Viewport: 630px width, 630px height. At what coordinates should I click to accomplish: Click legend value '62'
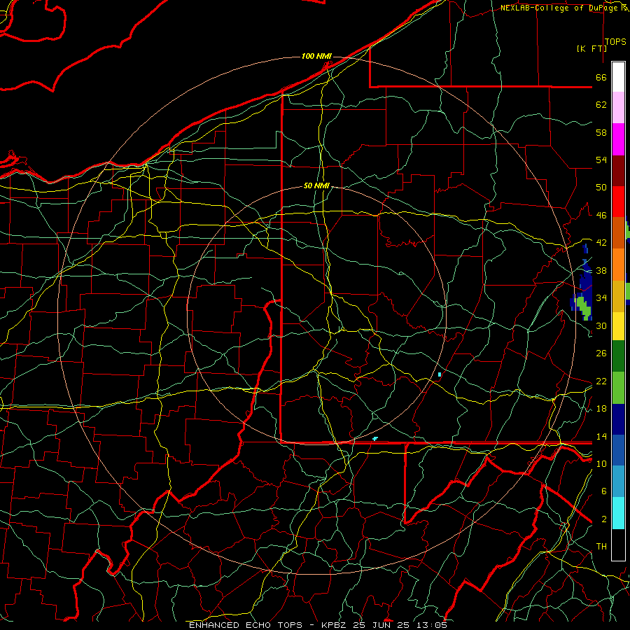click(x=601, y=105)
